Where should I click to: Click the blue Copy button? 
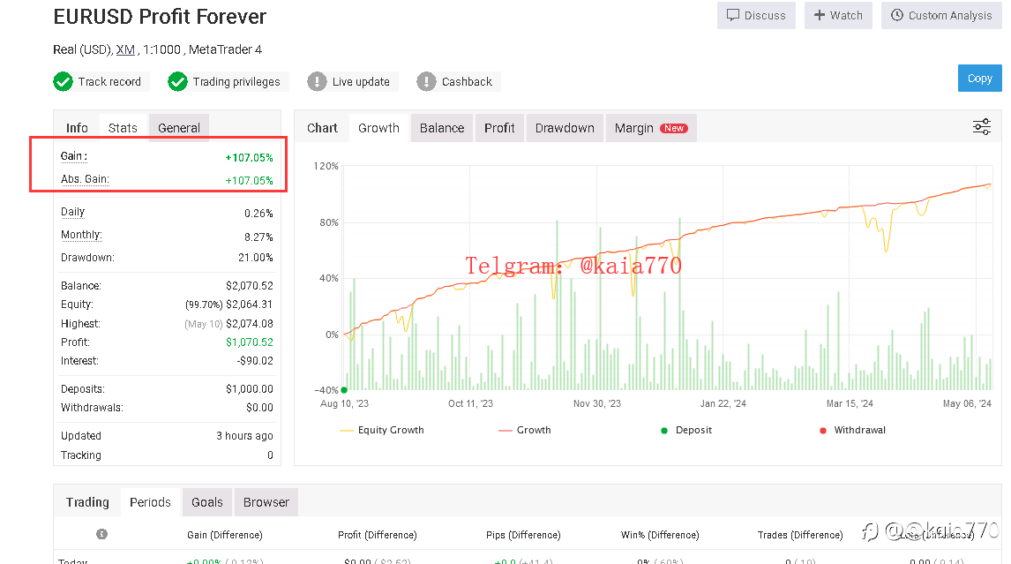979,78
